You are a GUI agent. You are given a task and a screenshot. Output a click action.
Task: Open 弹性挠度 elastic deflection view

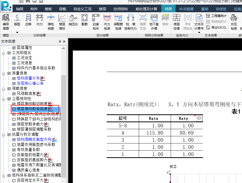[x=51, y=22]
